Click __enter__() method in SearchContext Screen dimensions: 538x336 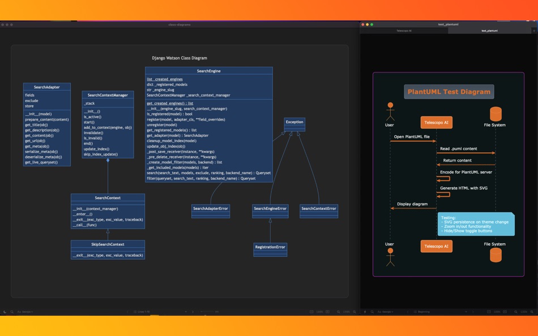point(82,214)
